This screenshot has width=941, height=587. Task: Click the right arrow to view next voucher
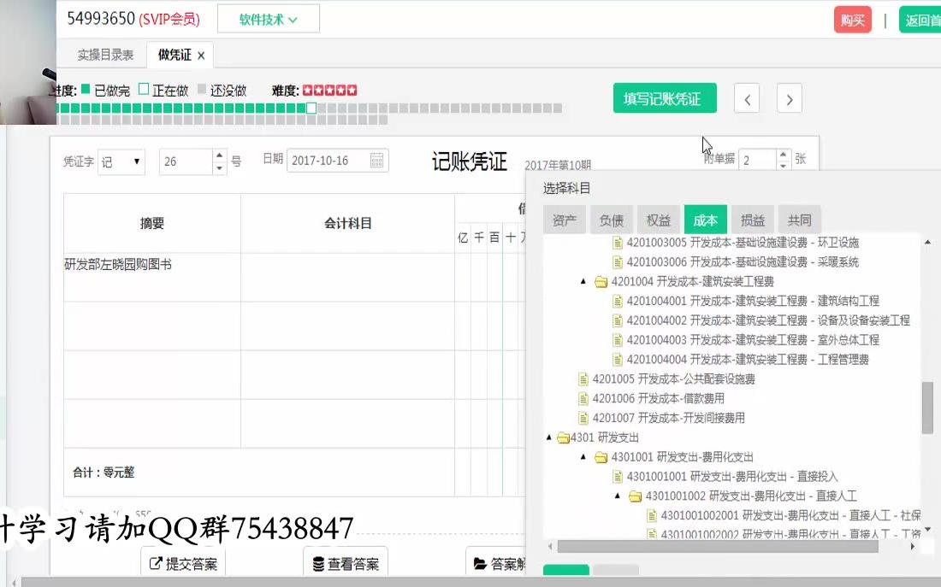coord(789,98)
